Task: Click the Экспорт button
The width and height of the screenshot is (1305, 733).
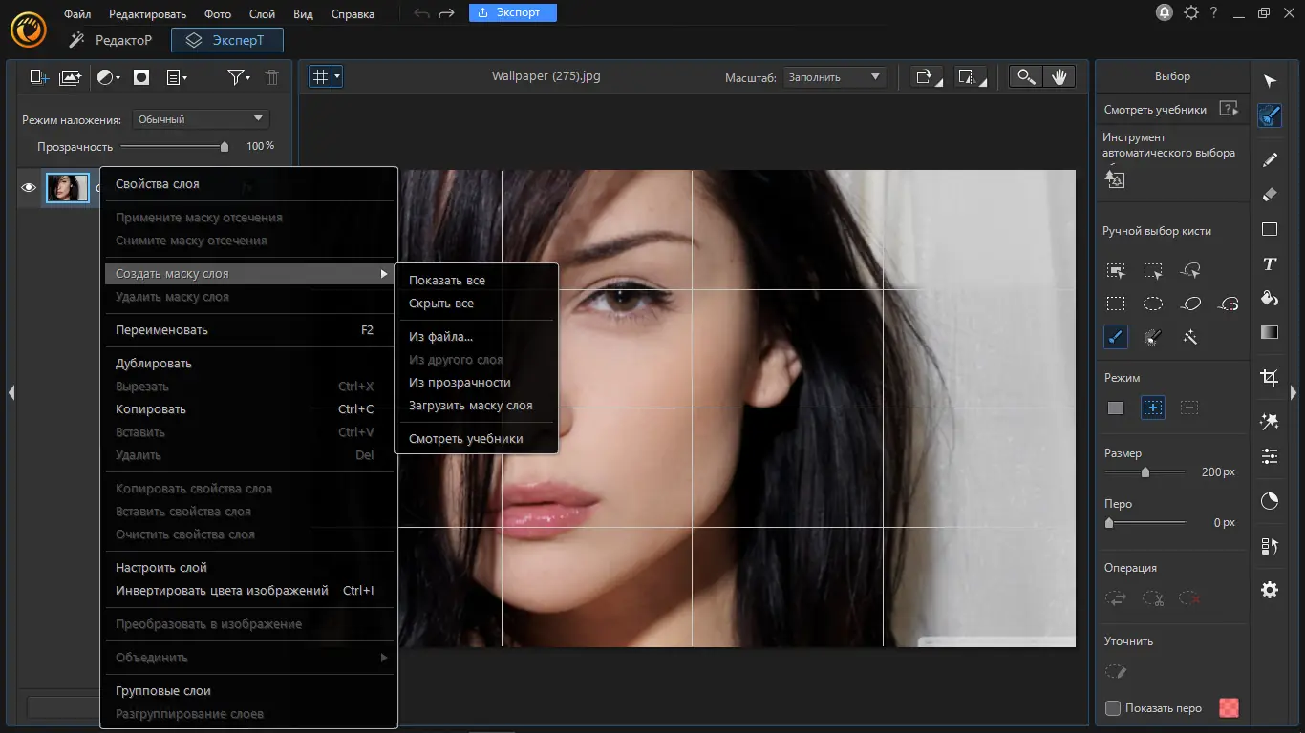Action: click(x=512, y=12)
